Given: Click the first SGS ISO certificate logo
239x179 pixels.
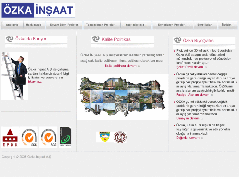Looking at the screenshot, I should [x=29, y=137].
